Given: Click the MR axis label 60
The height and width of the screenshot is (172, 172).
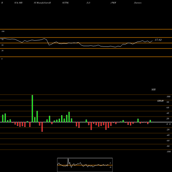Looking at the screenshot, I should point(168,108).
